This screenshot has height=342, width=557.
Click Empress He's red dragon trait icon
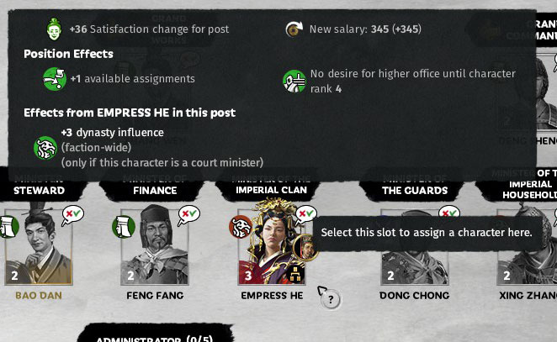(x=241, y=227)
